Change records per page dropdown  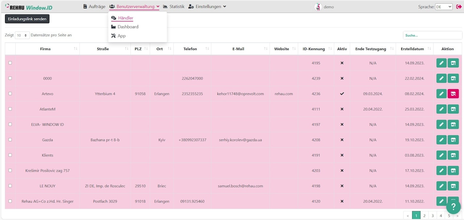coord(22,36)
